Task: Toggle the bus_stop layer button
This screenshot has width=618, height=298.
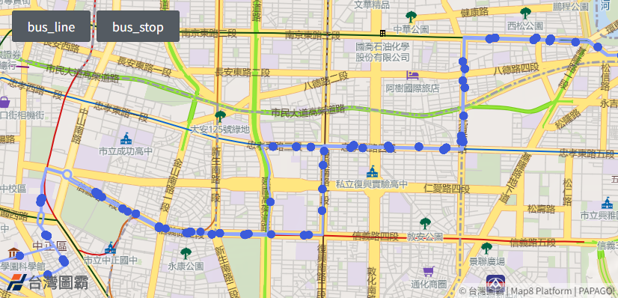Action: 138,26
